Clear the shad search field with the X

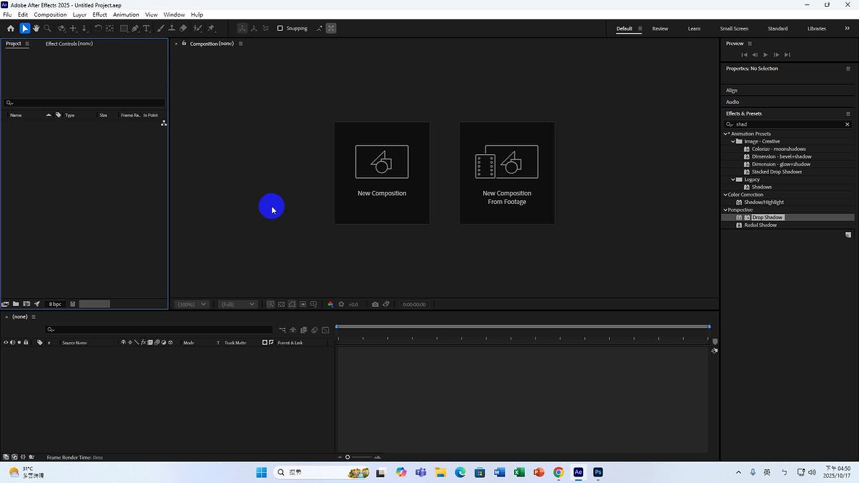coord(847,124)
